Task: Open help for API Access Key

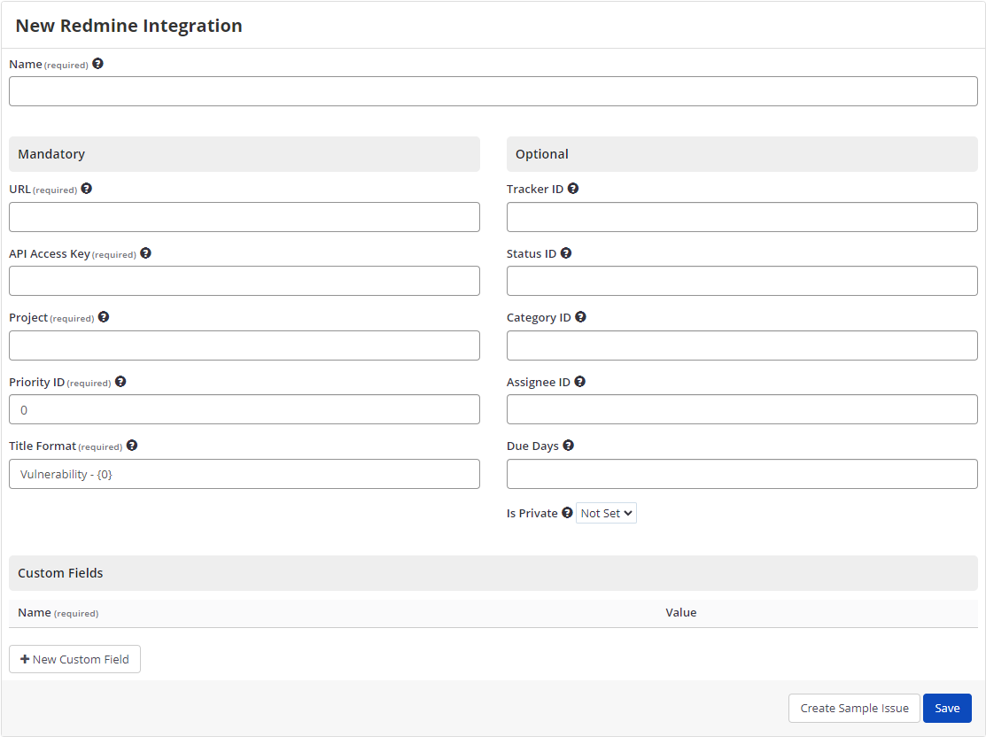Action: [x=145, y=252]
